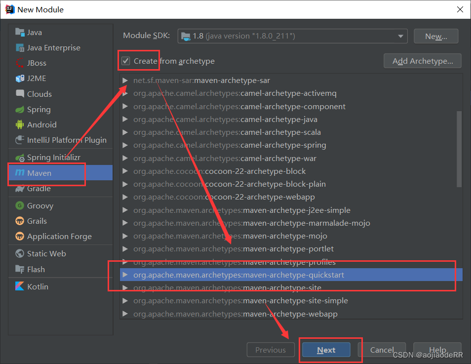Click the Spring Initializr icon
Screen dimensions: 471x364
pos(20,157)
